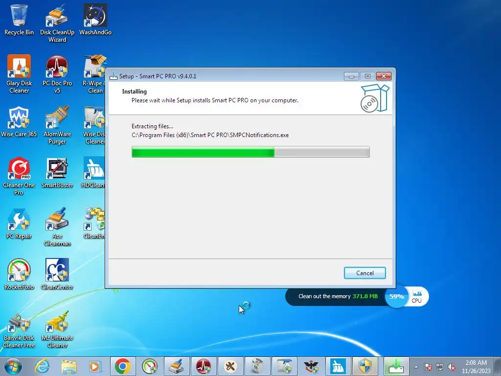Open the clock showing 2:08 AM
The image size is (501, 376).
click(x=476, y=367)
